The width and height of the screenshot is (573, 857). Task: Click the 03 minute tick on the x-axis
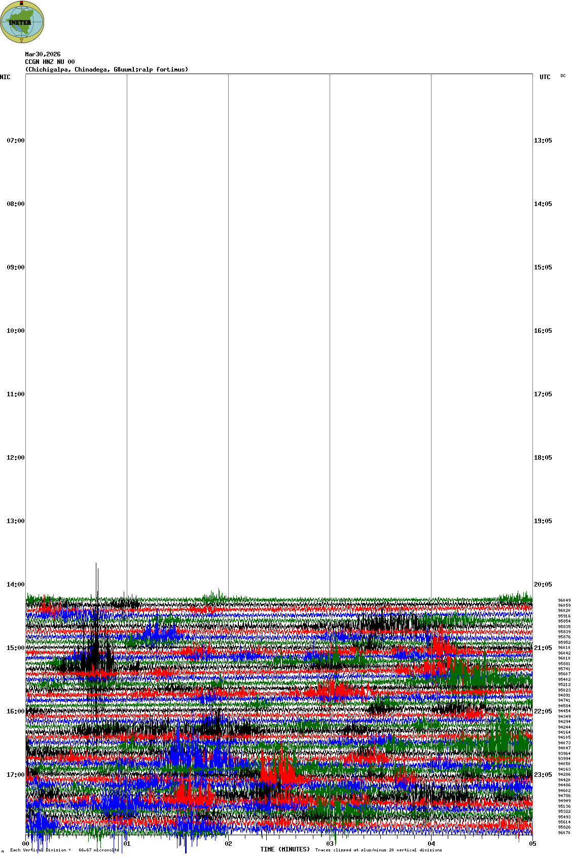(330, 844)
